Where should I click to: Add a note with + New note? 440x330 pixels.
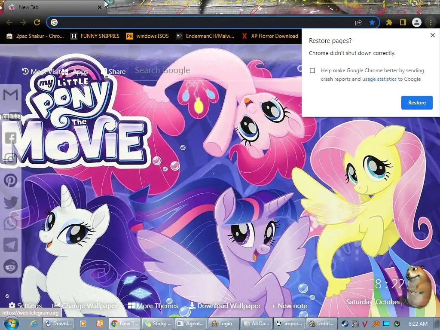[289, 306]
